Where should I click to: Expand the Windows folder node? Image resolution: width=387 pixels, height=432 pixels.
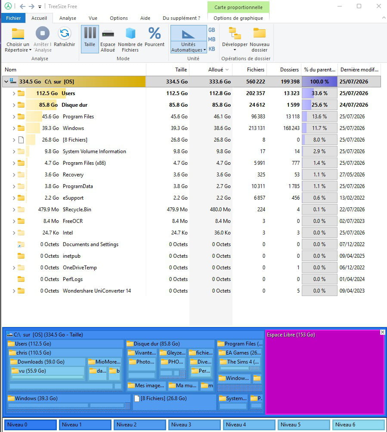coord(14,128)
